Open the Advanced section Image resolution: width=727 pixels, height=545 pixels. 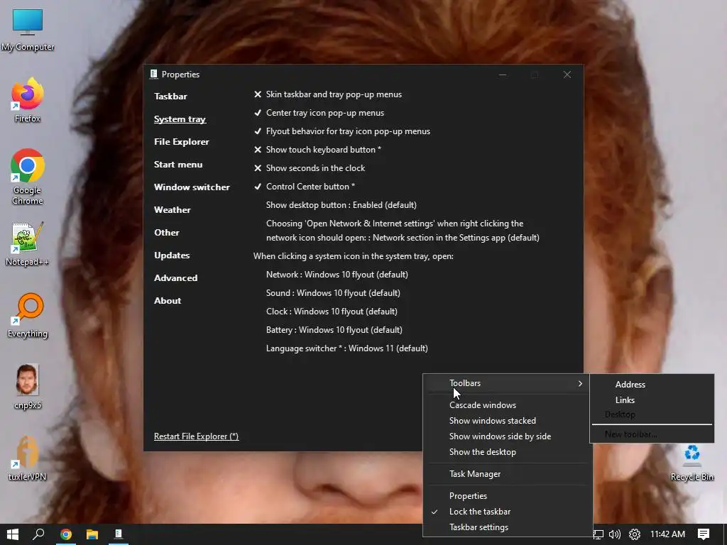[176, 278]
